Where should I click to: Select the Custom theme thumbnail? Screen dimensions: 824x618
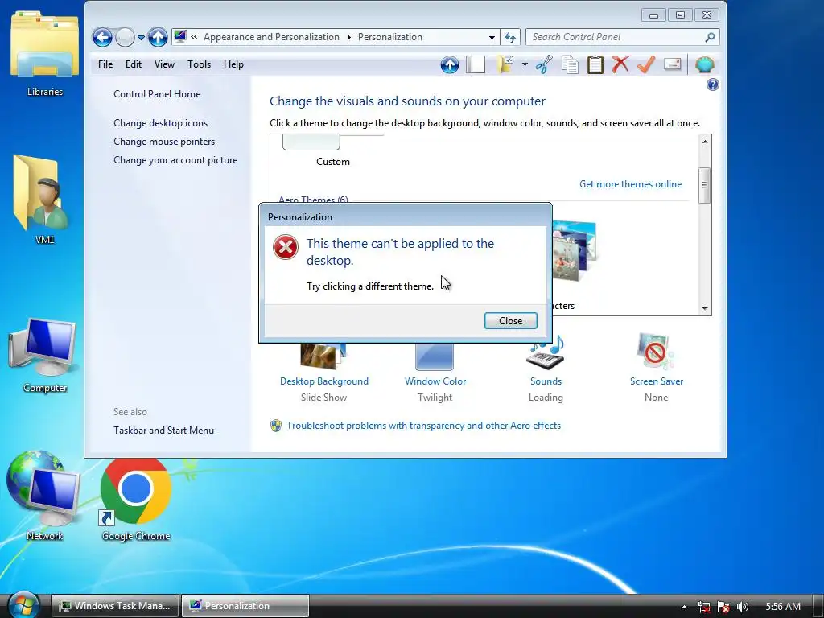tap(311, 142)
